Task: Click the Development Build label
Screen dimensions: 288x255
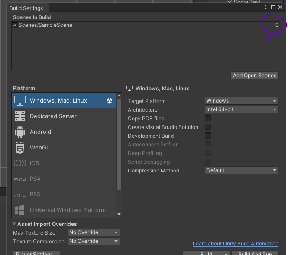Action: coord(151,136)
